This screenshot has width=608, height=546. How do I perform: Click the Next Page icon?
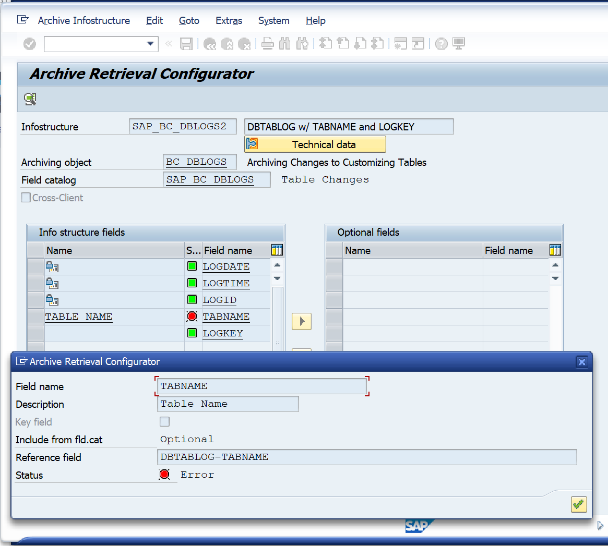click(360, 43)
